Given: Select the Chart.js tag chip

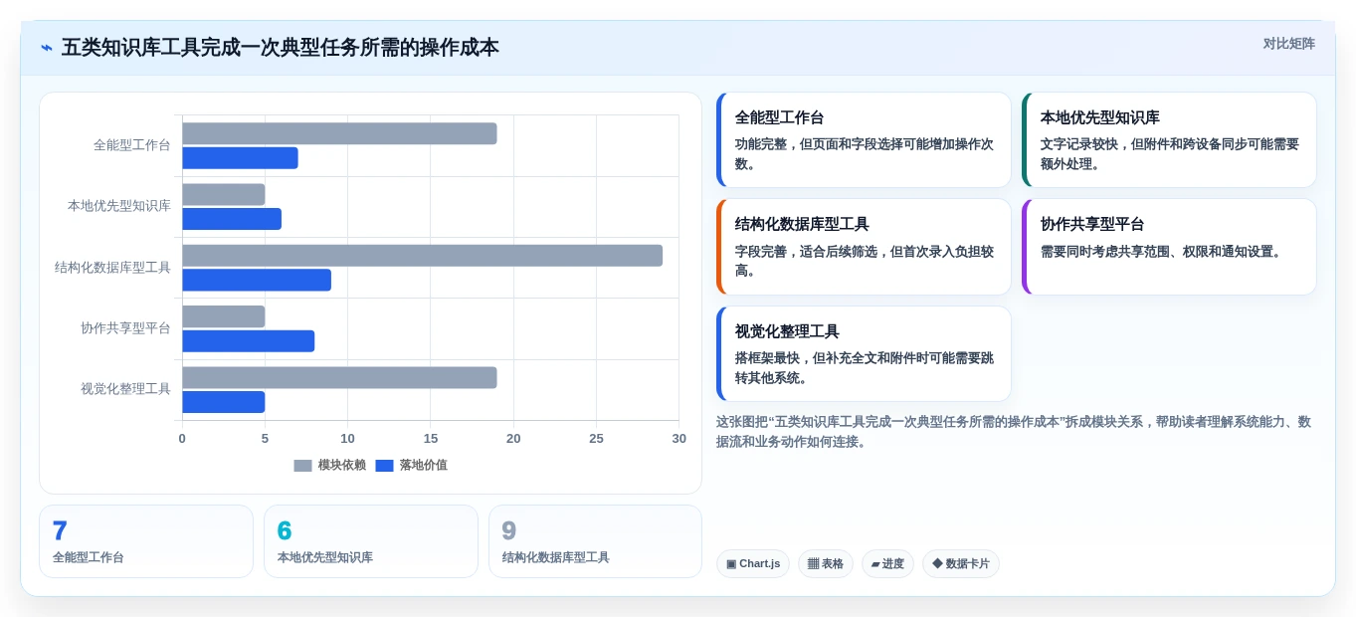Looking at the screenshot, I should click(x=753, y=563).
